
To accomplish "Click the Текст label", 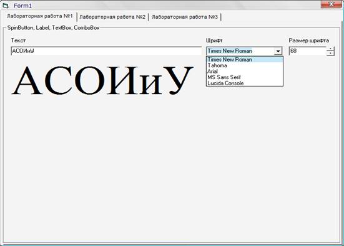I will [x=19, y=40].
